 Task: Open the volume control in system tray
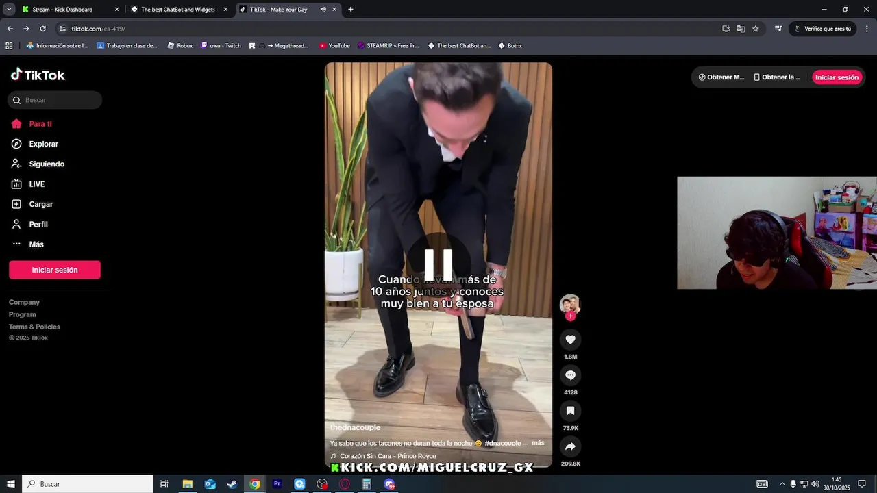(x=815, y=484)
